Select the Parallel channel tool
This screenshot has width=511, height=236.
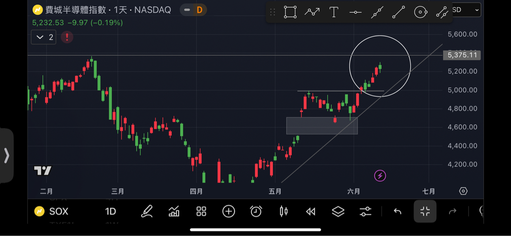coord(442,12)
